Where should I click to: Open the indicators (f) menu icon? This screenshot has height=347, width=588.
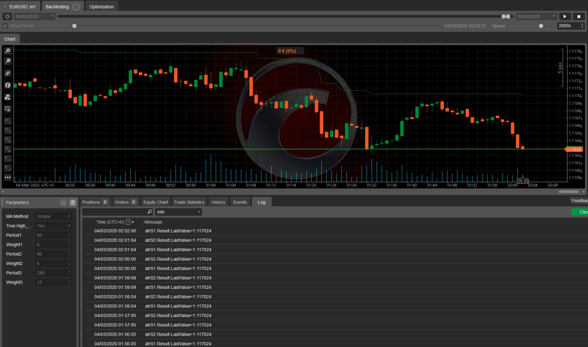(7, 85)
